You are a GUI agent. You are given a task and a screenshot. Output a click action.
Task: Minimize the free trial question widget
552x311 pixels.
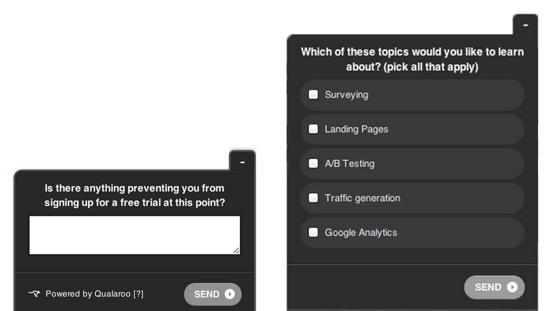click(x=242, y=162)
